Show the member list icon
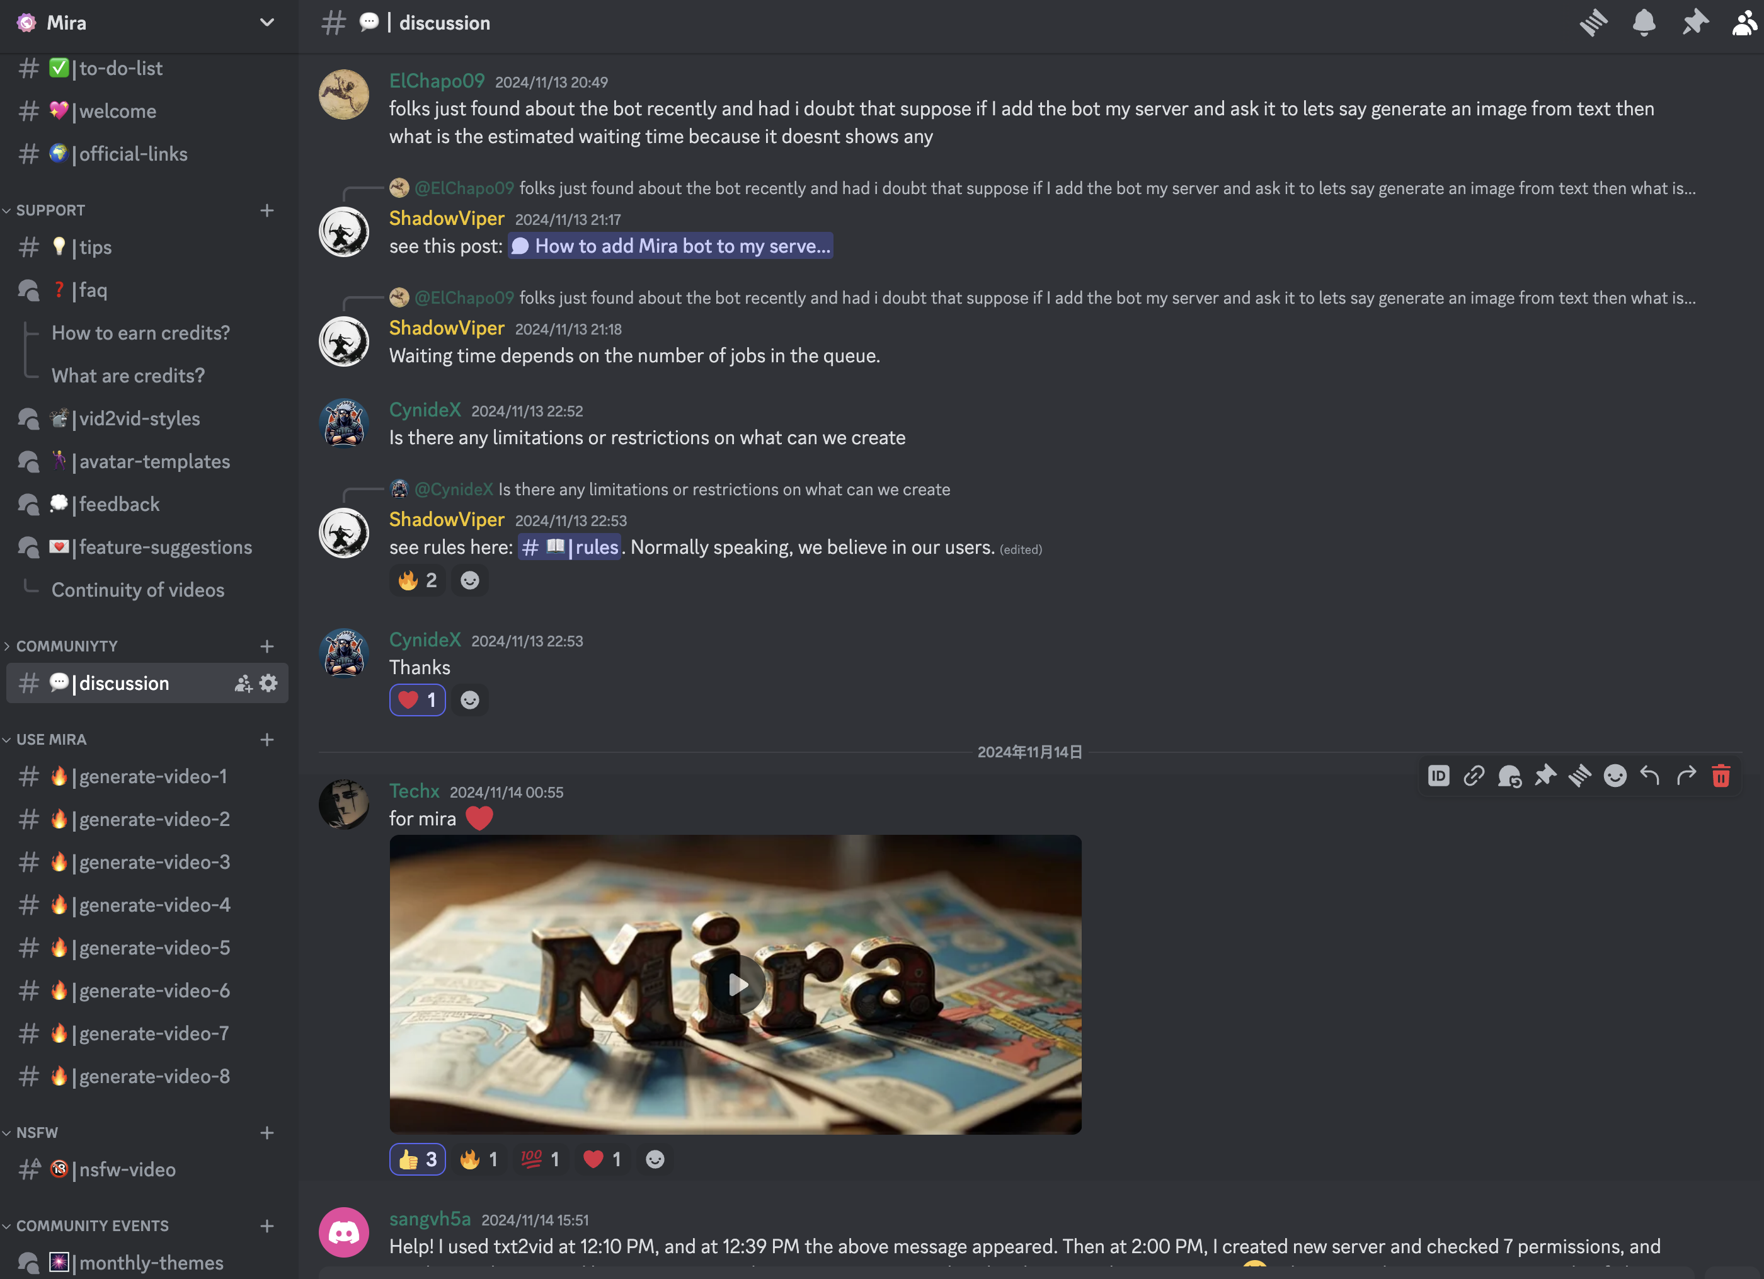The width and height of the screenshot is (1764, 1279). (1744, 23)
